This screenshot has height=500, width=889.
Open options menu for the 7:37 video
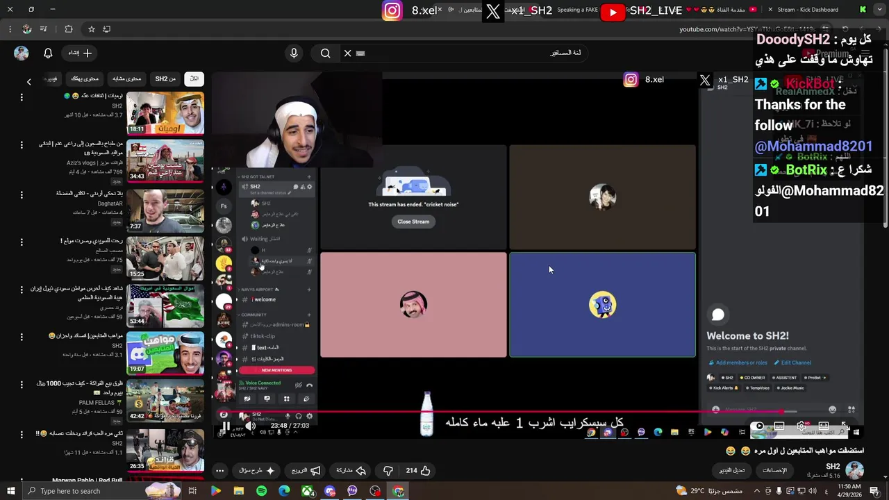(22, 194)
